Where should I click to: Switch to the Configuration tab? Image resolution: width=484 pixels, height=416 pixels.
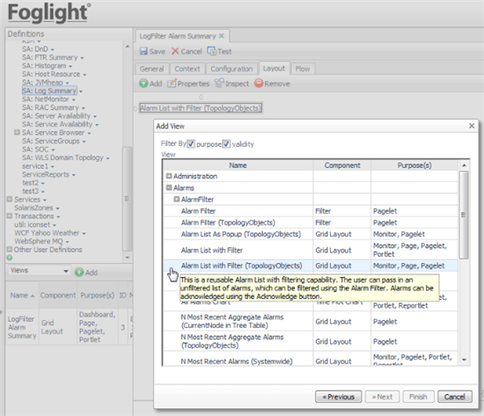tap(231, 69)
